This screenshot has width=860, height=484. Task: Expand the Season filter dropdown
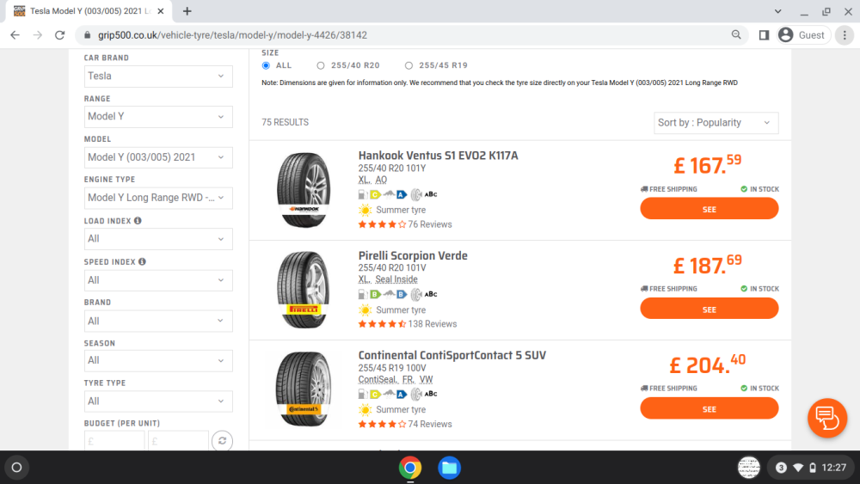(158, 361)
